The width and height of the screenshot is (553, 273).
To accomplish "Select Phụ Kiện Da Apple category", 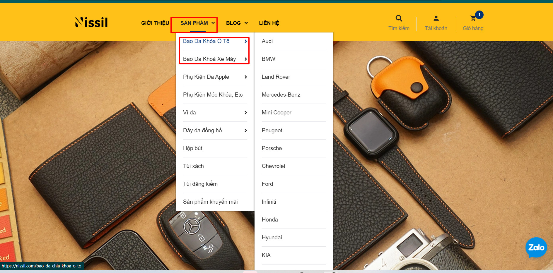I will 206,77.
